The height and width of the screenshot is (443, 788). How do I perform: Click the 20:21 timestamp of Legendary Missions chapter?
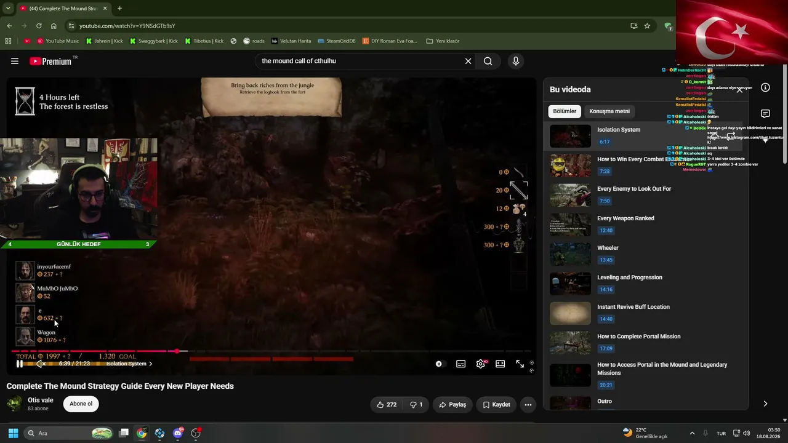click(x=606, y=385)
